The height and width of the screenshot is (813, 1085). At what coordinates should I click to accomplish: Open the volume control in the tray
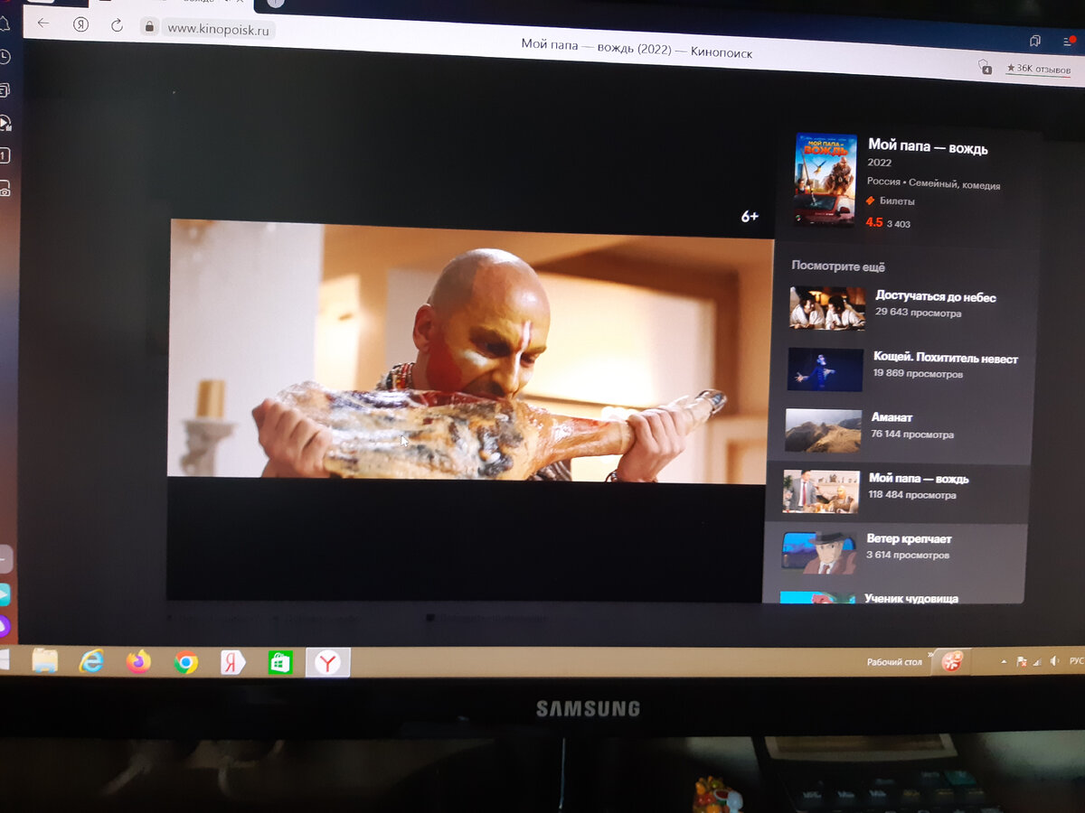pyautogui.click(x=1054, y=662)
